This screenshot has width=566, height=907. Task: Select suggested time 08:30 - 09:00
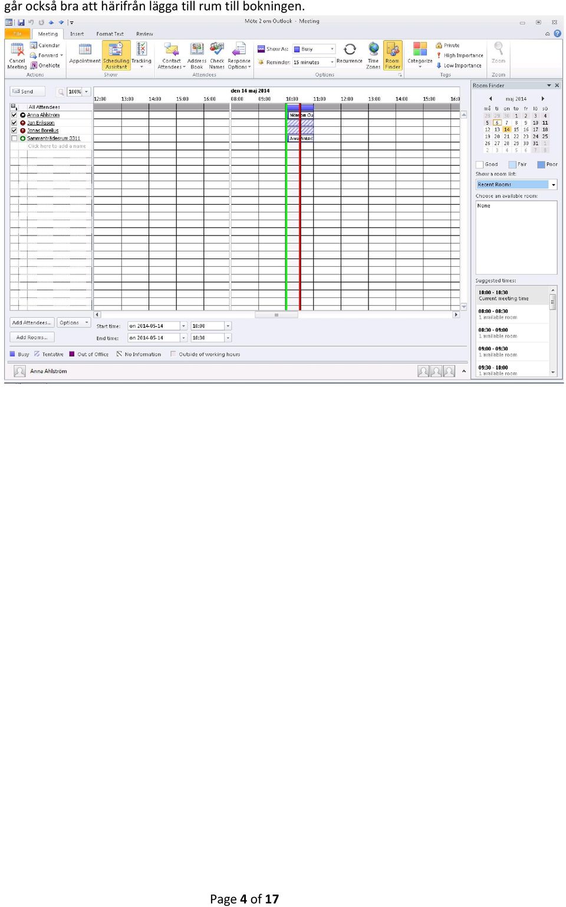pyautogui.click(x=512, y=333)
